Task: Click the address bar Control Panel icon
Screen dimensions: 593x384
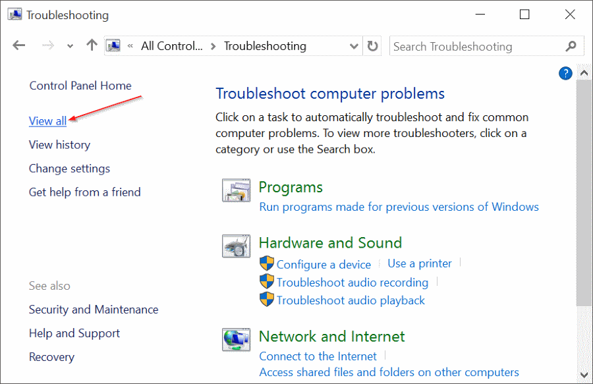Action: coord(113,45)
